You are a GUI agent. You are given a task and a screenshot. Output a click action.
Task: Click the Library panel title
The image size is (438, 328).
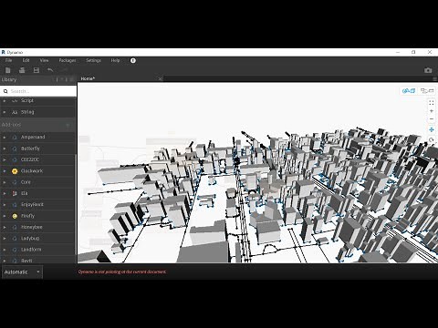point(9,79)
